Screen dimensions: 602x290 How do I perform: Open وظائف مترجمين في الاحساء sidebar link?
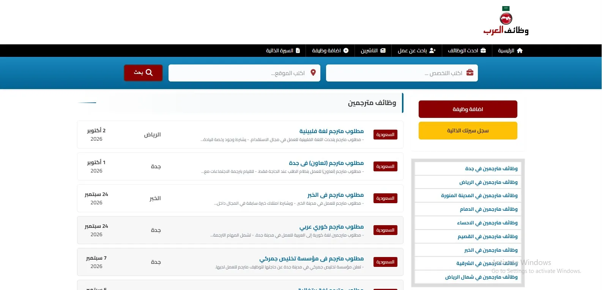pyautogui.click(x=487, y=223)
